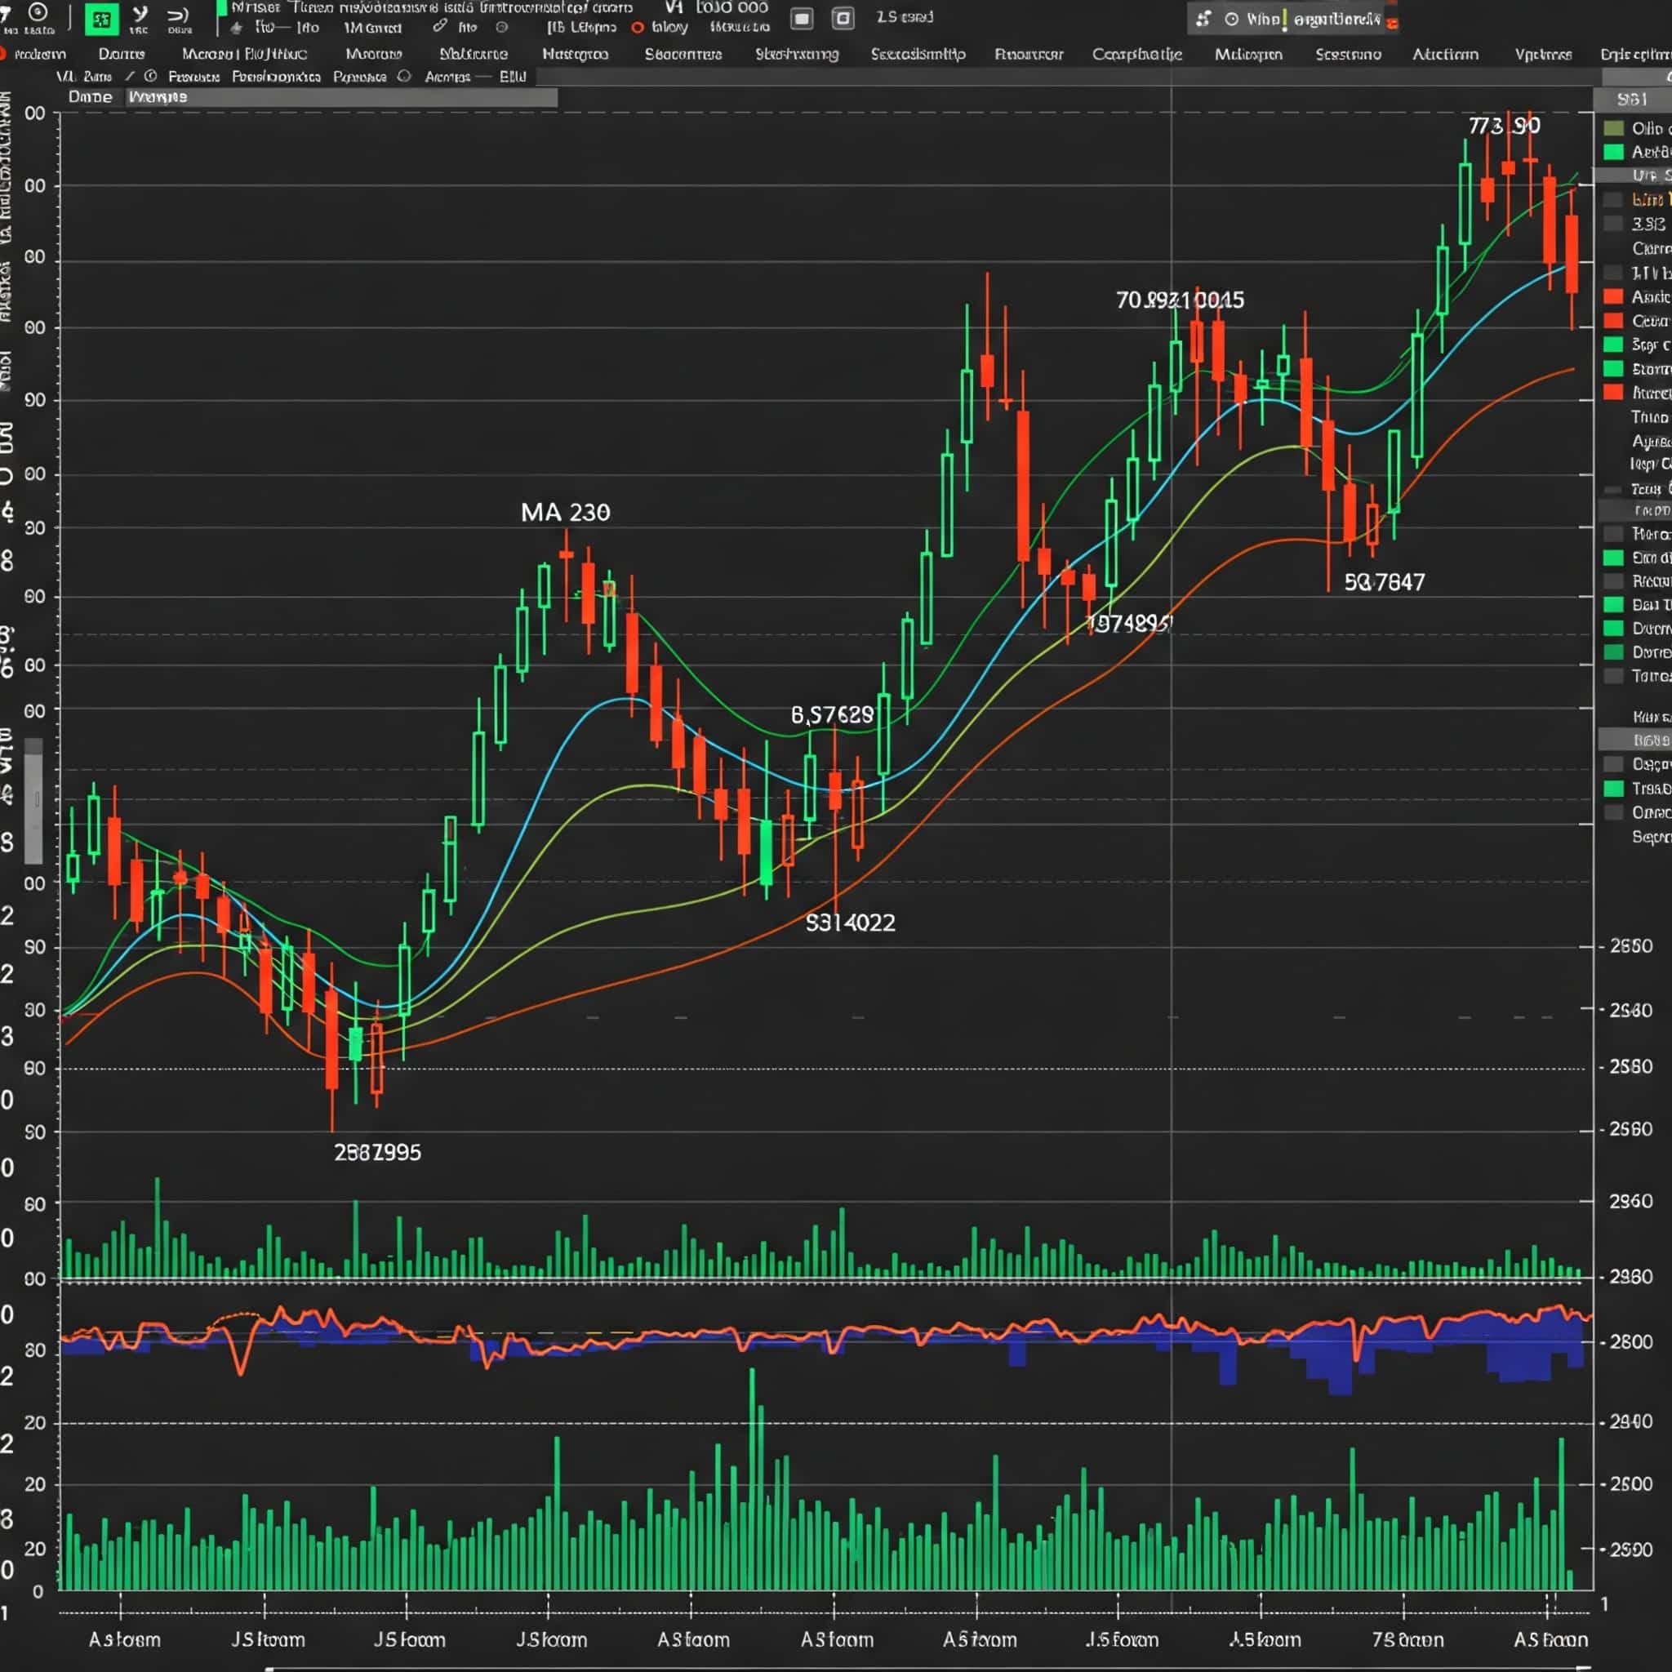Image resolution: width=1672 pixels, height=1672 pixels.
Task: Open the 'Dontre' menu
Action: pyautogui.click(x=121, y=54)
